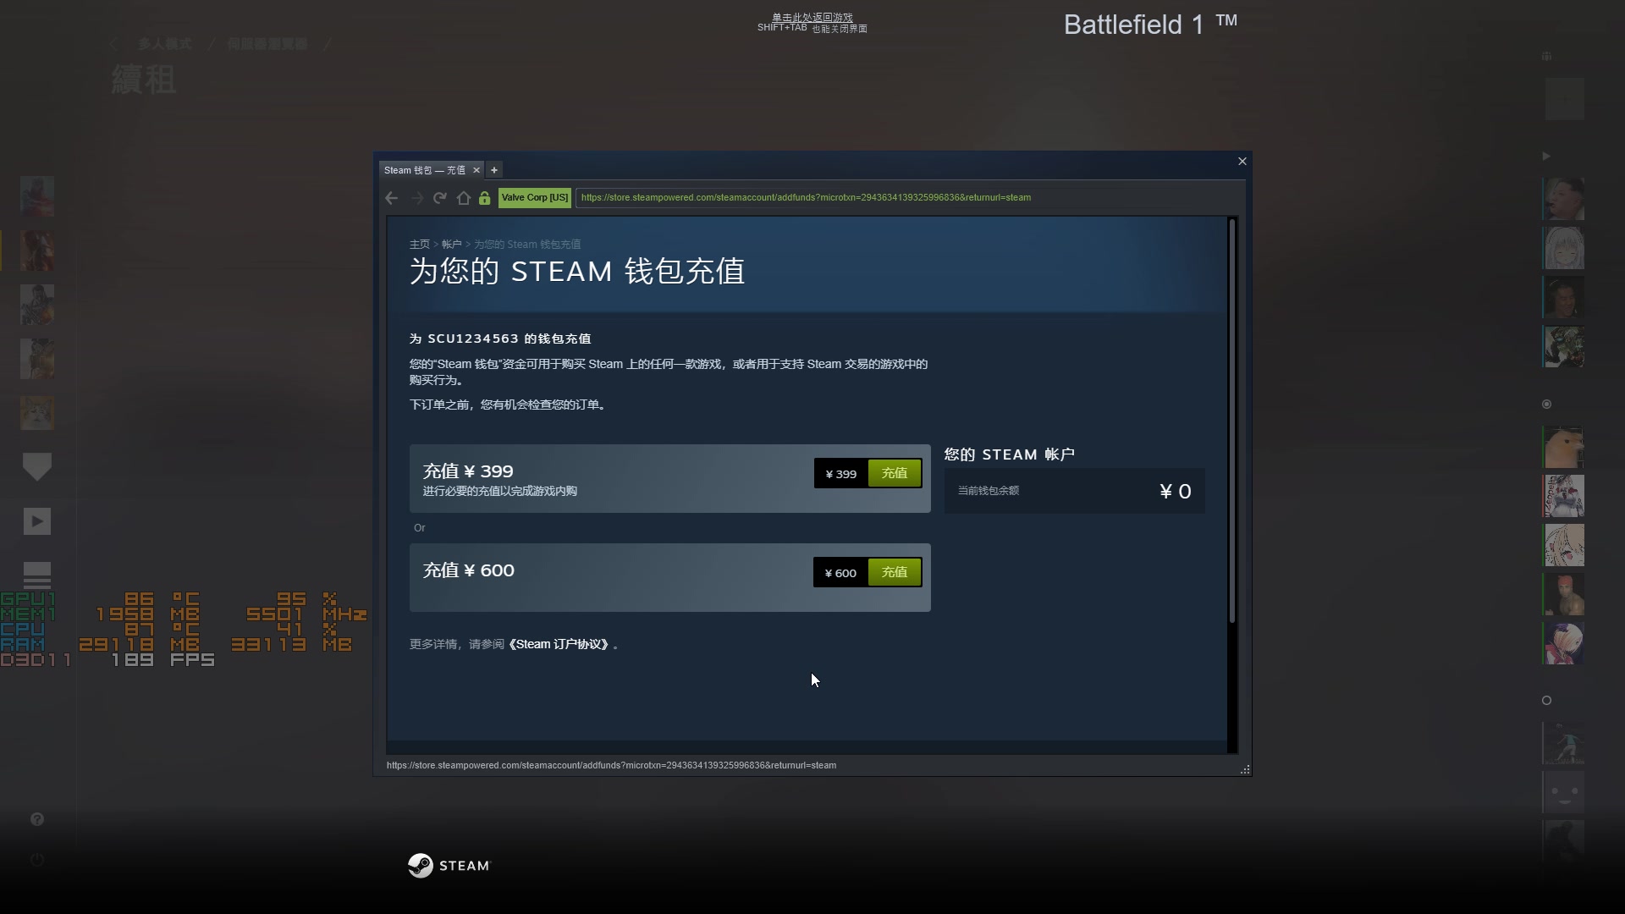The image size is (1625, 914).
Task: Click the white-haired anime avatar in friends list
Action: (x=1564, y=248)
